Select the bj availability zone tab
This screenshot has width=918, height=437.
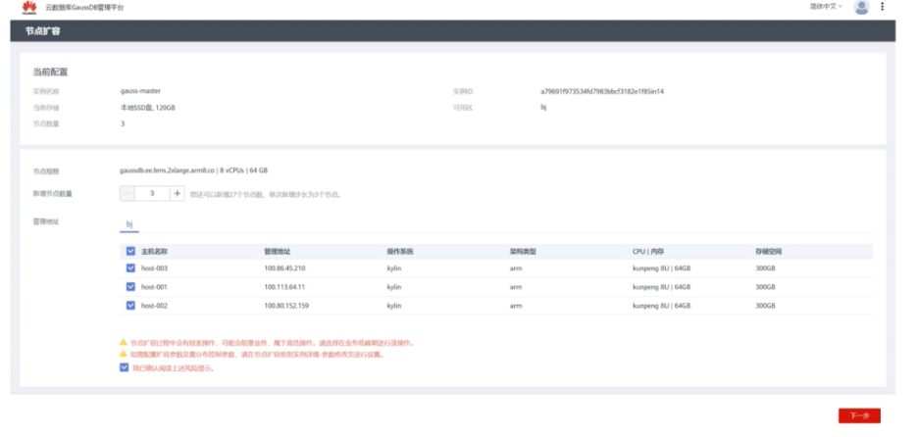point(129,224)
